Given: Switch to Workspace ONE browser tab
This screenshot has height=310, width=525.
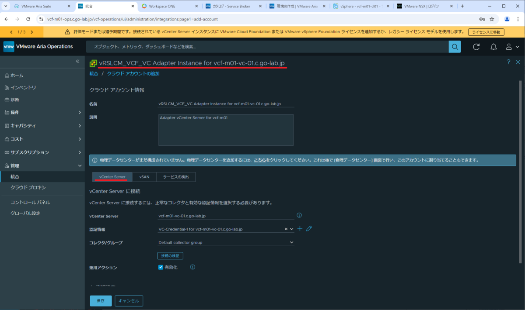Looking at the screenshot, I should pos(169,6).
